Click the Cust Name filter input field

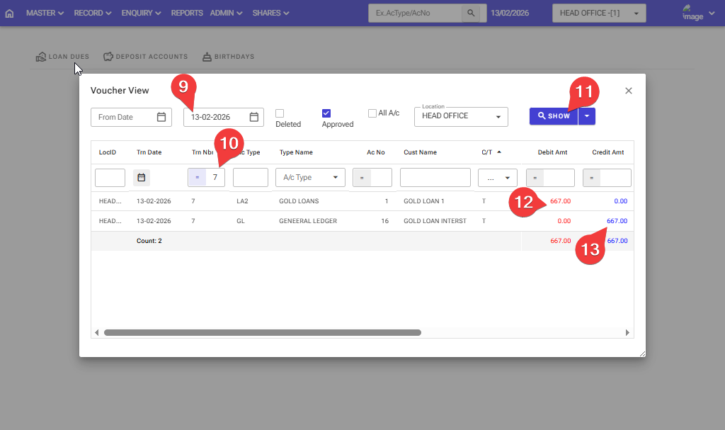click(435, 178)
